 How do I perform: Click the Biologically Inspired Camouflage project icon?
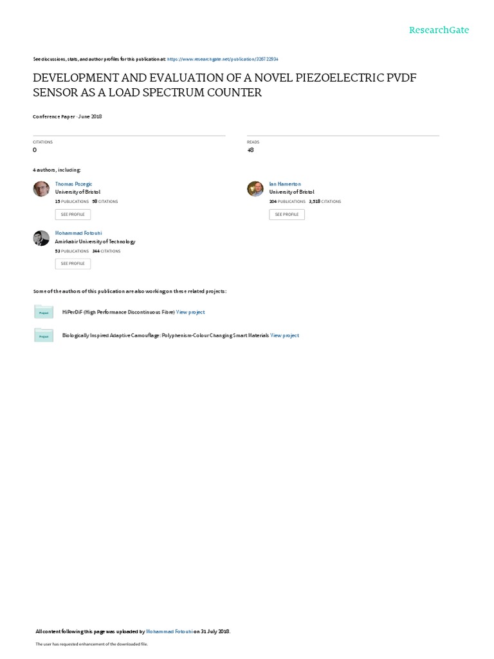click(43, 335)
